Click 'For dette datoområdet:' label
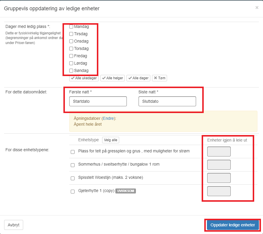Viewport: 263px width, 234px height. coord(26,92)
